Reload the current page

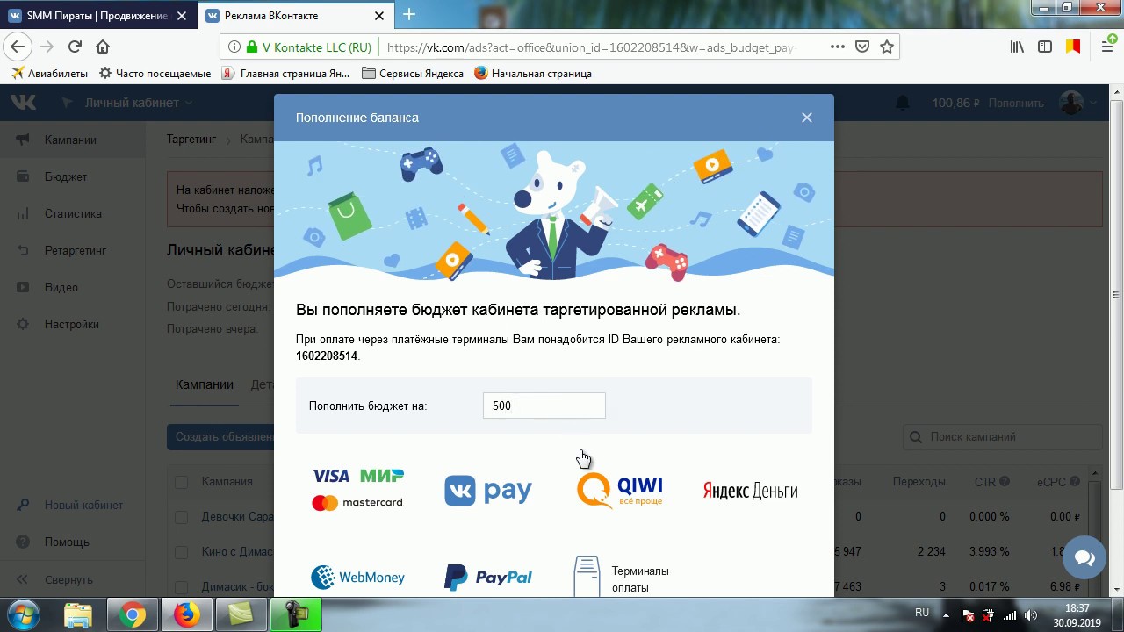[x=76, y=47]
